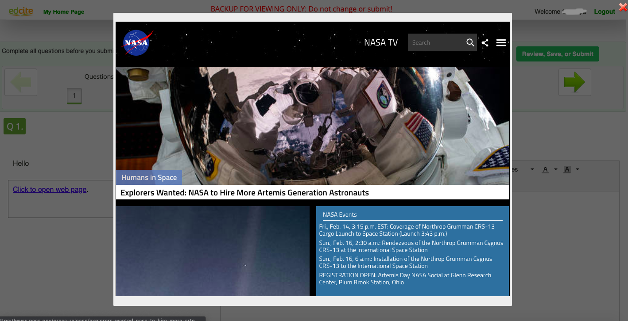Click the NASA Events heading

[340, 214]
